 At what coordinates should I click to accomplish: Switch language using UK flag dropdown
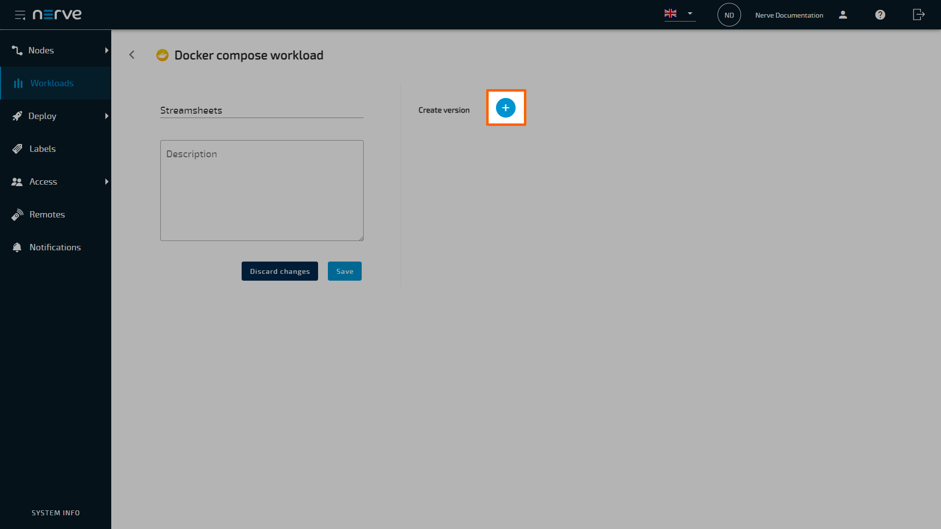click(679, 14)
